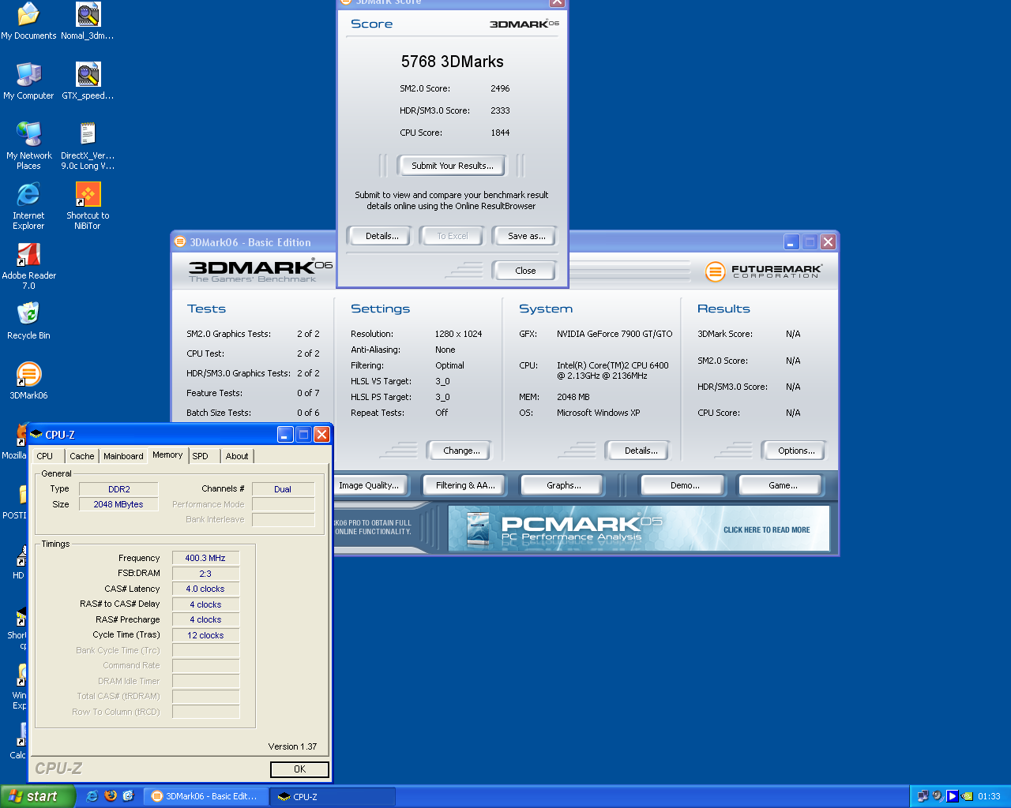Click Resolution value 1280 x 1024
The height and width of the screenshot is (808, 1011).
pyautogui.click(x=458, y=334)
